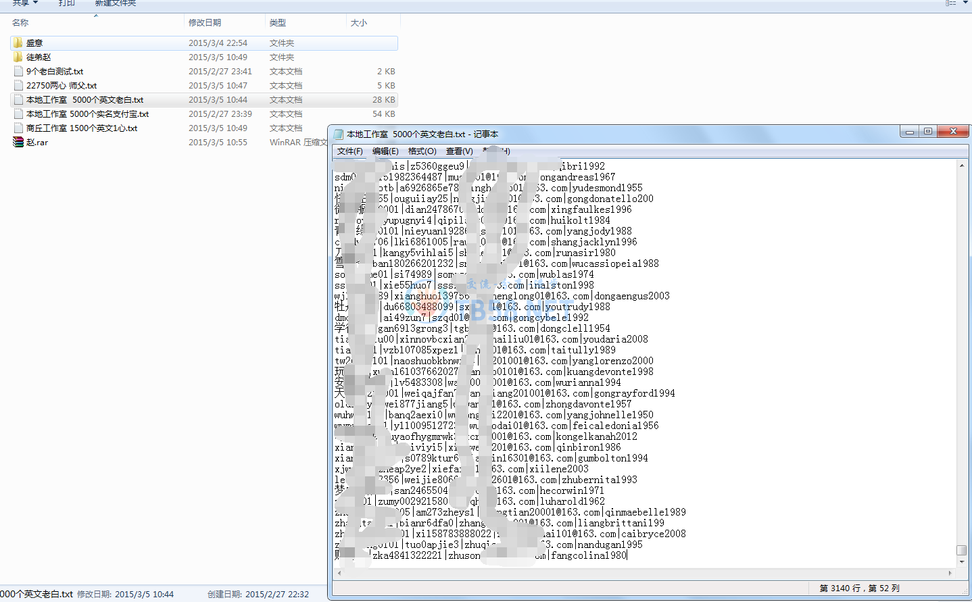The width and height of the screenshot is (972, 602).
Task: Open the More options view dropdown arrow
Action: pyautogui.click(x=964, y=3)
